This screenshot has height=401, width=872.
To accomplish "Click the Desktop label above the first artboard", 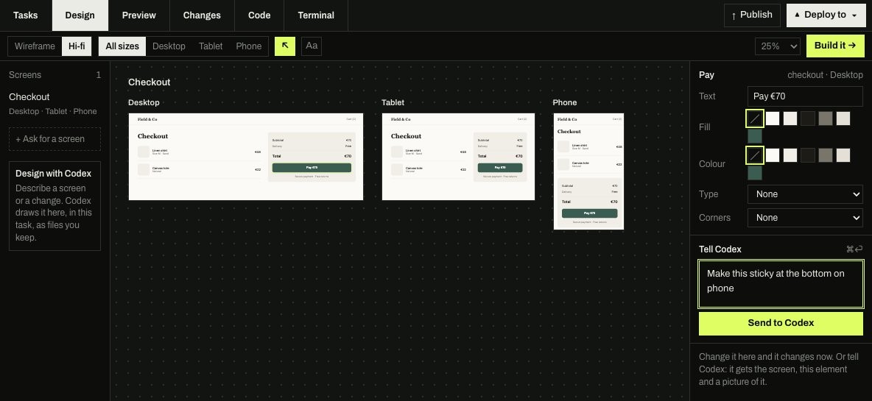I will coord(144,103).
